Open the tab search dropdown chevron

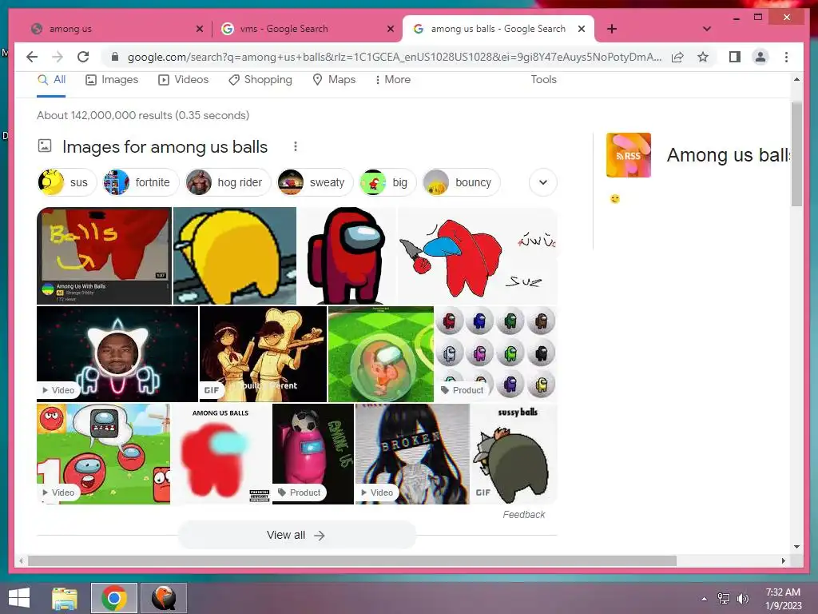(706, 29)
